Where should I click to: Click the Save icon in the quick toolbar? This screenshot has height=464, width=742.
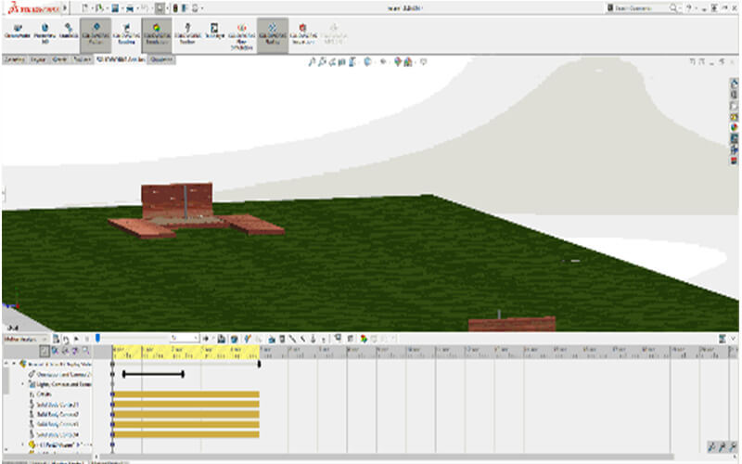115,7
